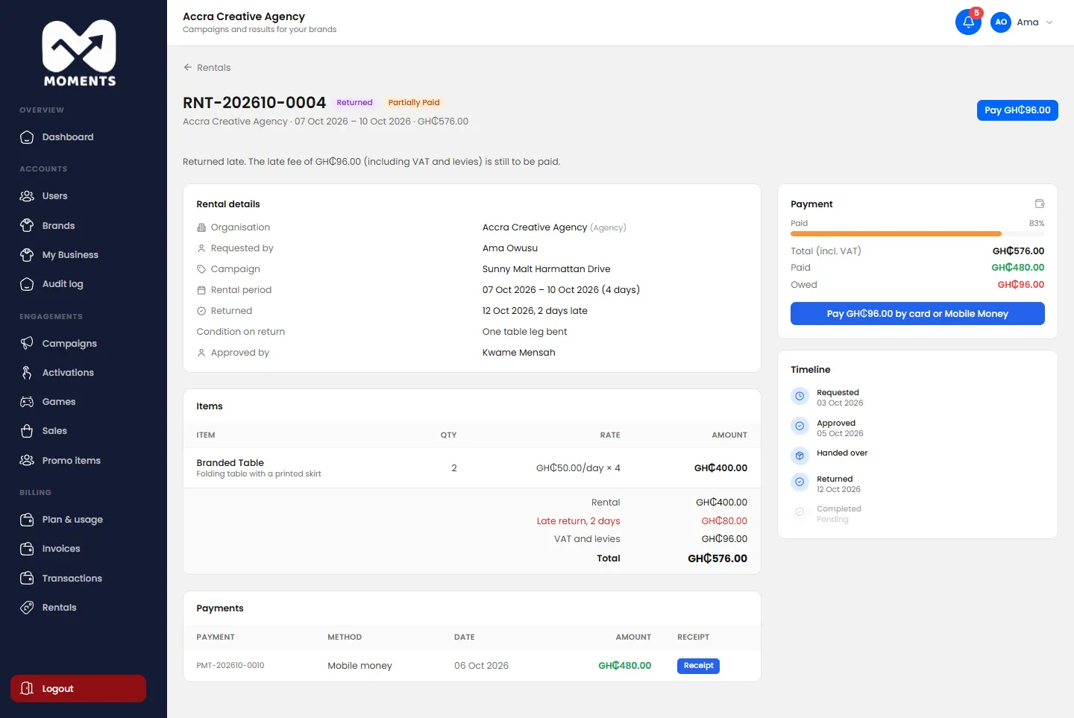Click the Payment card wallet icon
The width and height of the screenshot is (1074, 718).
[x=1040, y=204]
